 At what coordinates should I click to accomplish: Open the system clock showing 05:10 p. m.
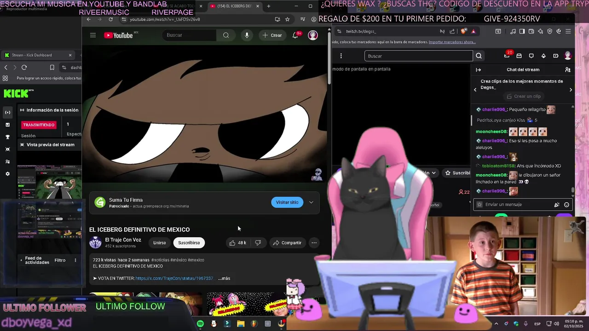(573, 324)
